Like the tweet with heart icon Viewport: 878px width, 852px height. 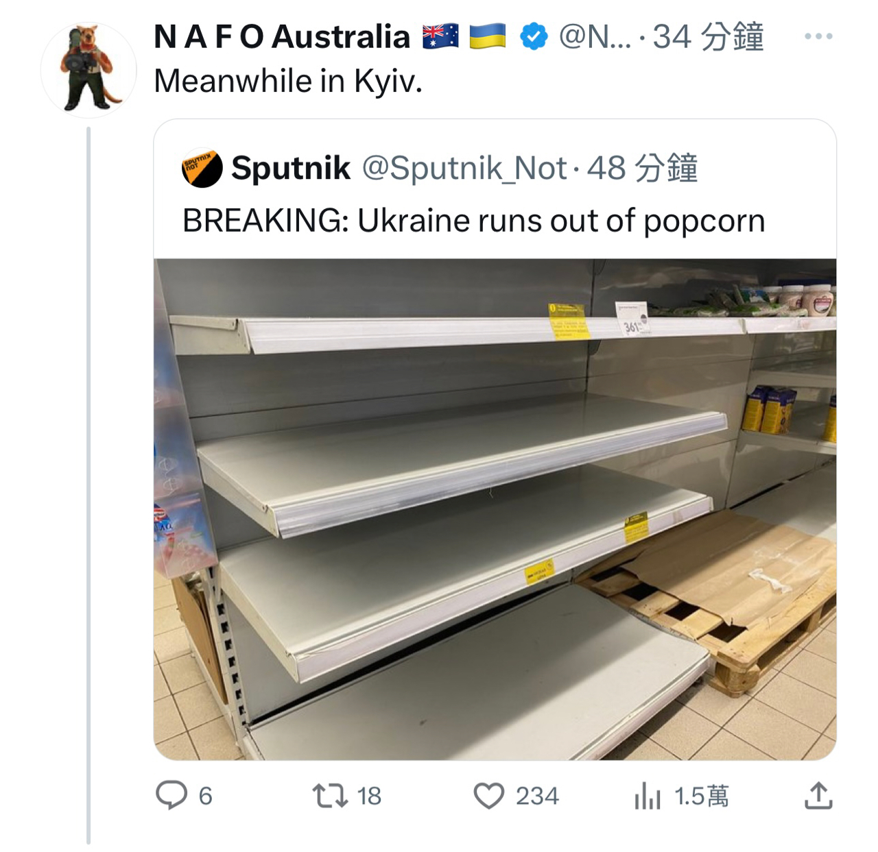tap(489, 796)
